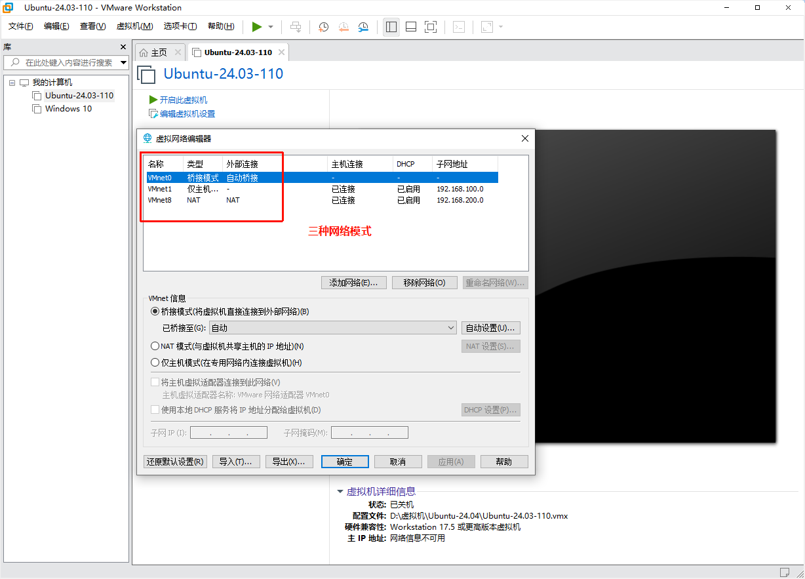Close the library panel with X
Image resolution: width=805 pixels, height=579 pixels.
pos(123,47)
